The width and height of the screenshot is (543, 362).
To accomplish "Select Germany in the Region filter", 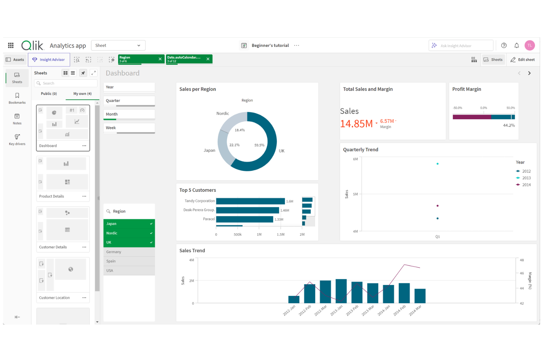I will pyautogui.click(x=129, y=252).
